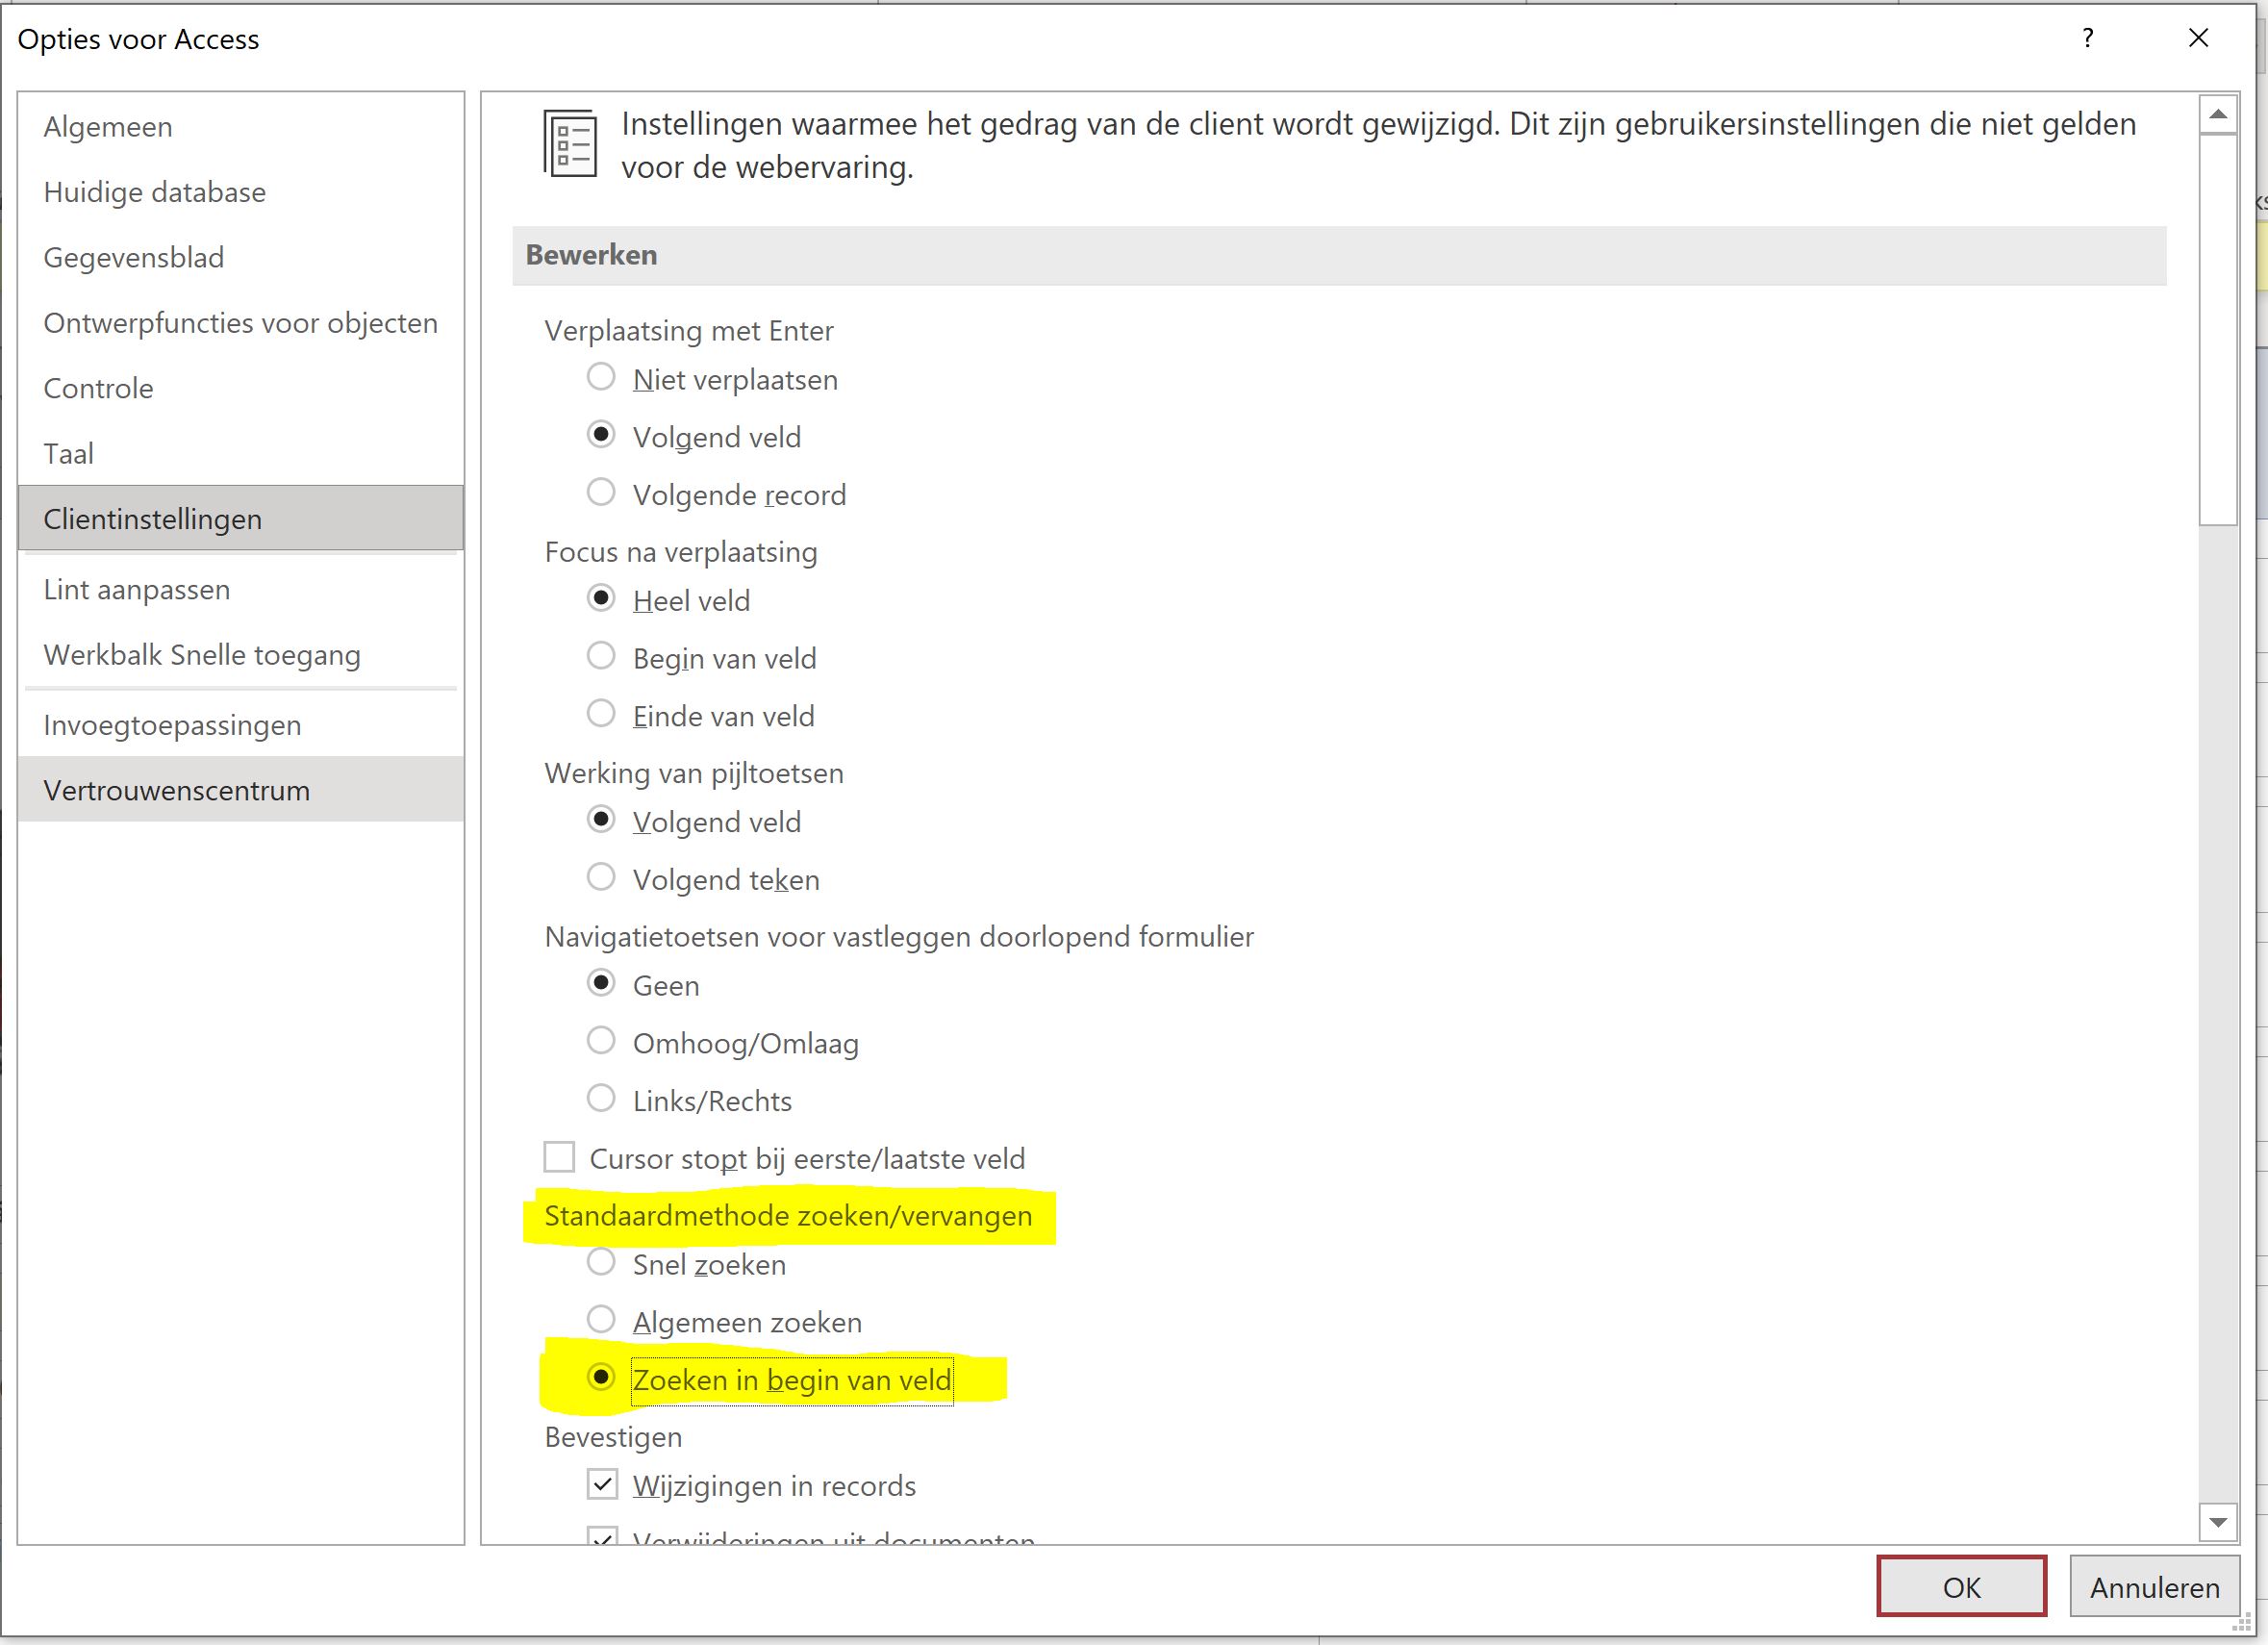Go to Taal settings

(x=240, y=453)
